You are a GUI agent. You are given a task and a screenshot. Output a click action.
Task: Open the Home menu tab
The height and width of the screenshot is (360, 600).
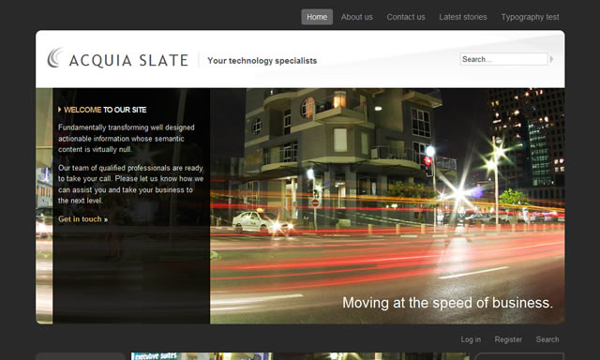317,17
